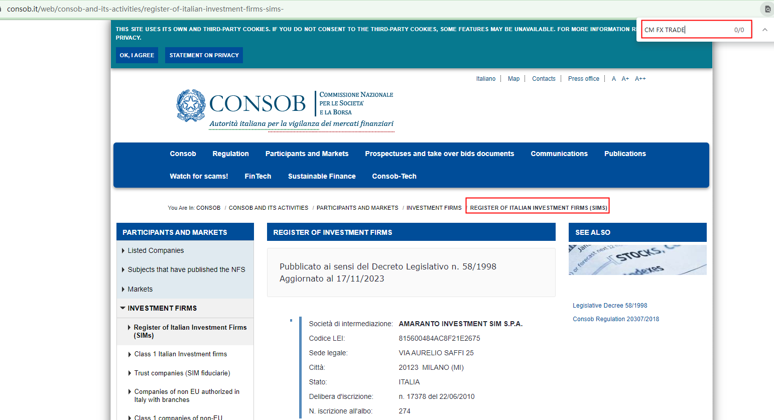The width and height of the screenshot is (774, 420).
Task: Open Trust companies (SIM fiduciarie)
Action: [182, 373]
